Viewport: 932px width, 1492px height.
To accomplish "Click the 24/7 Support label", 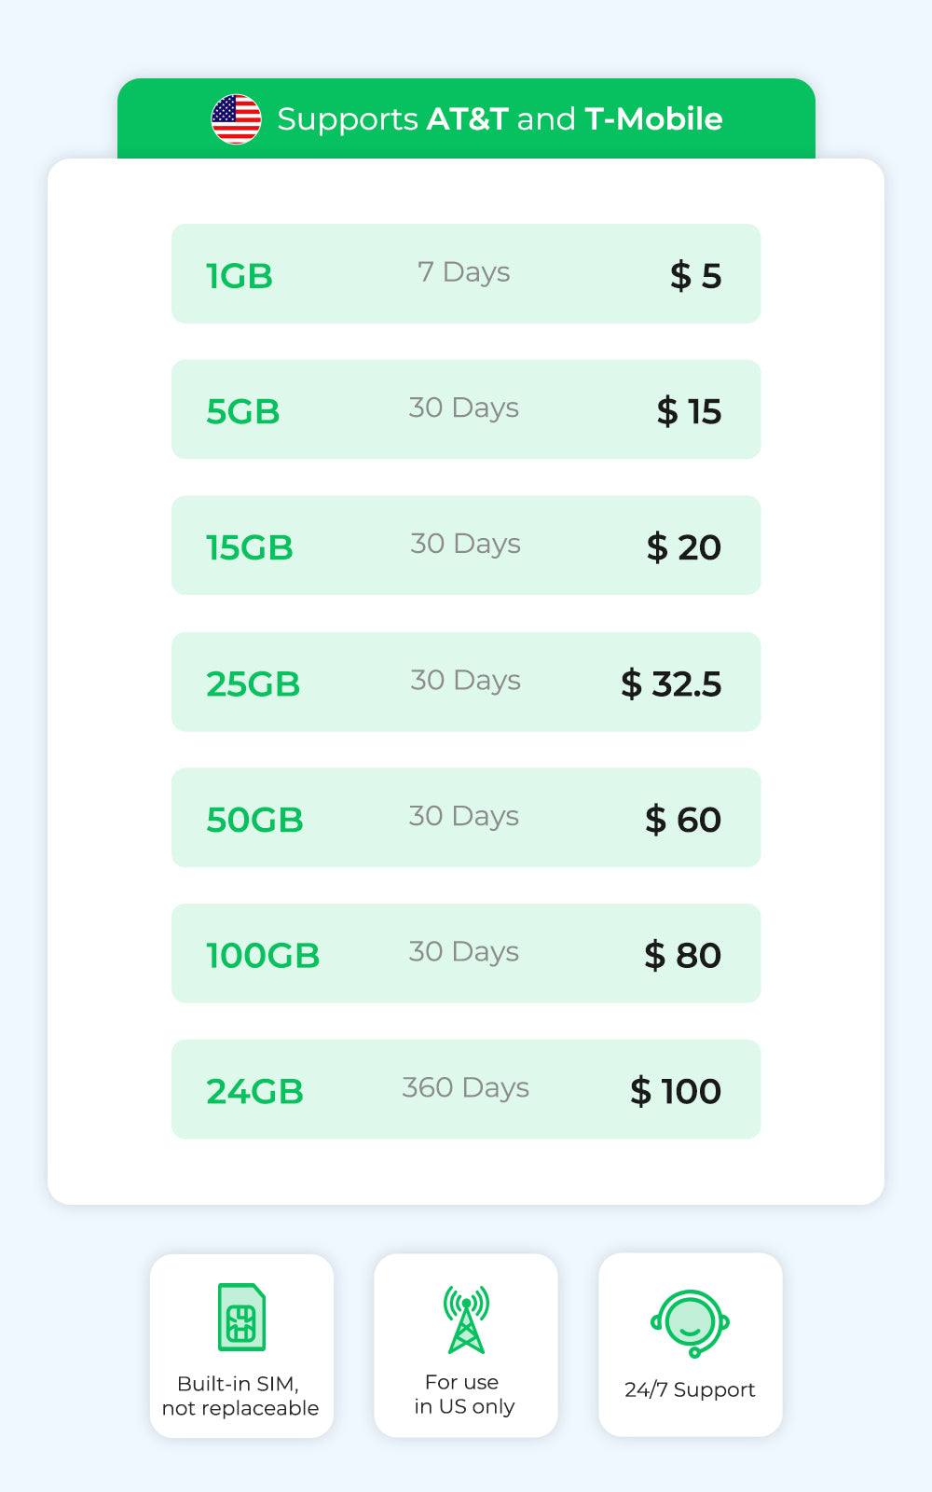I will [x=690, y=1389].
